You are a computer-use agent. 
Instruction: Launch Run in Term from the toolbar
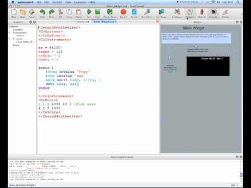pyautogui.click(x=110, y=14)
